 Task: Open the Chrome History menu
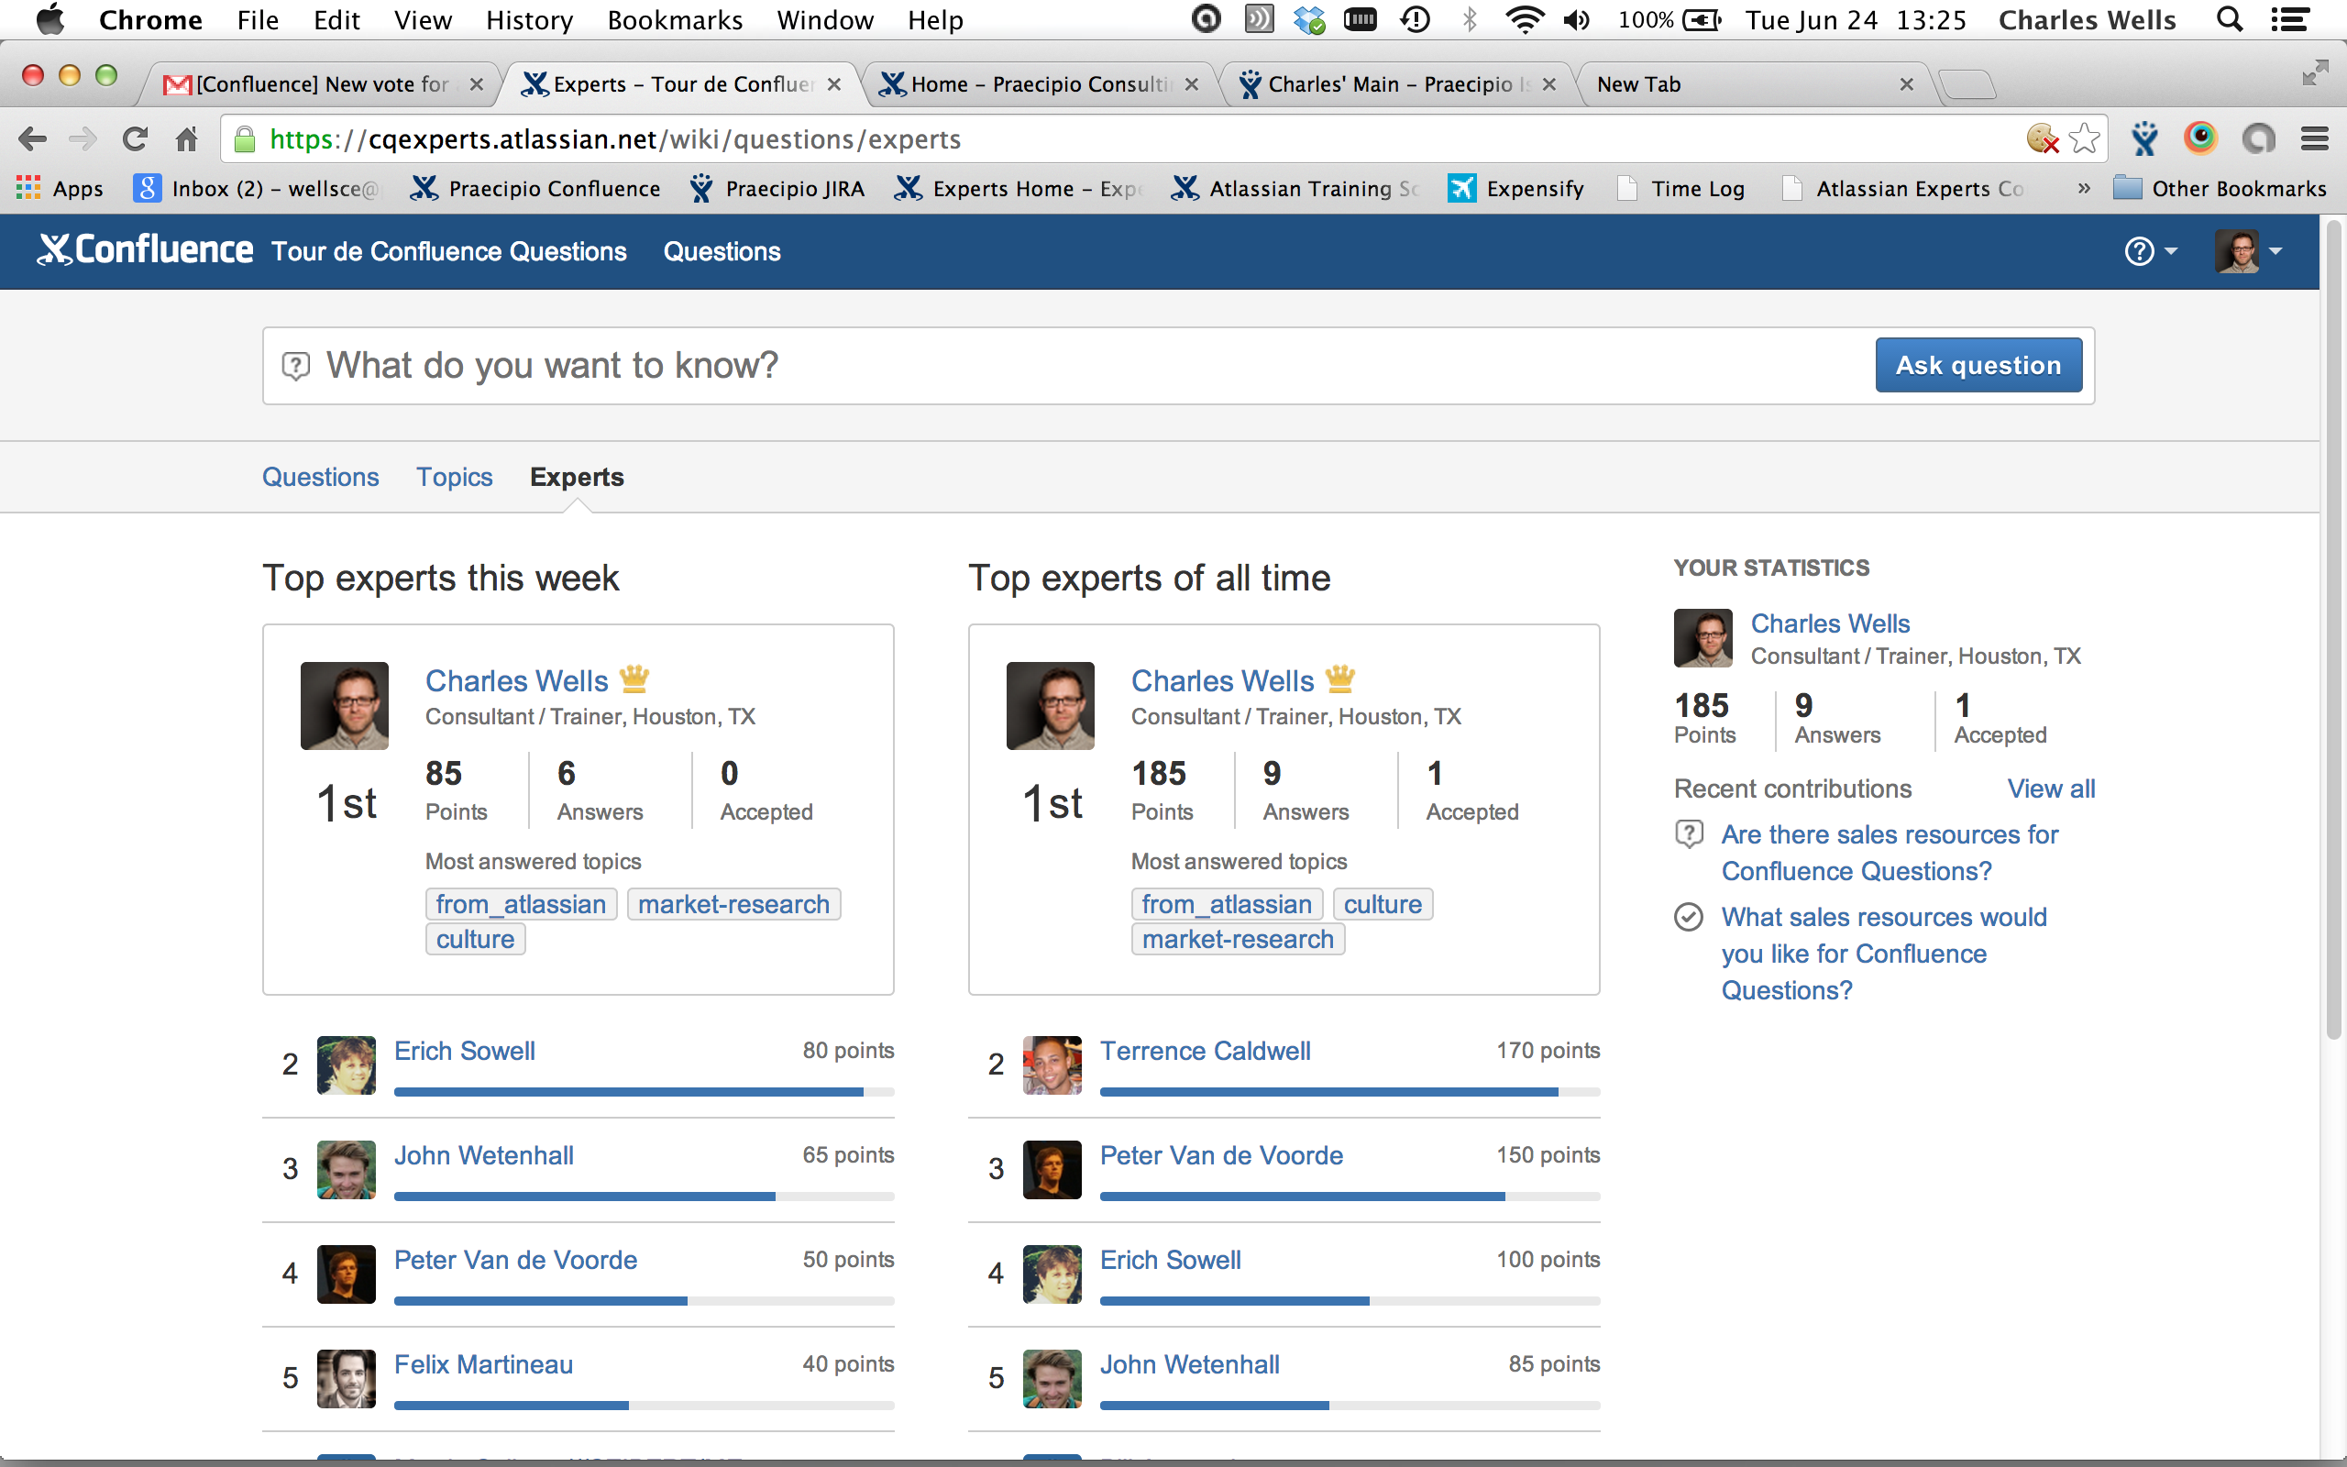[529, 19]
